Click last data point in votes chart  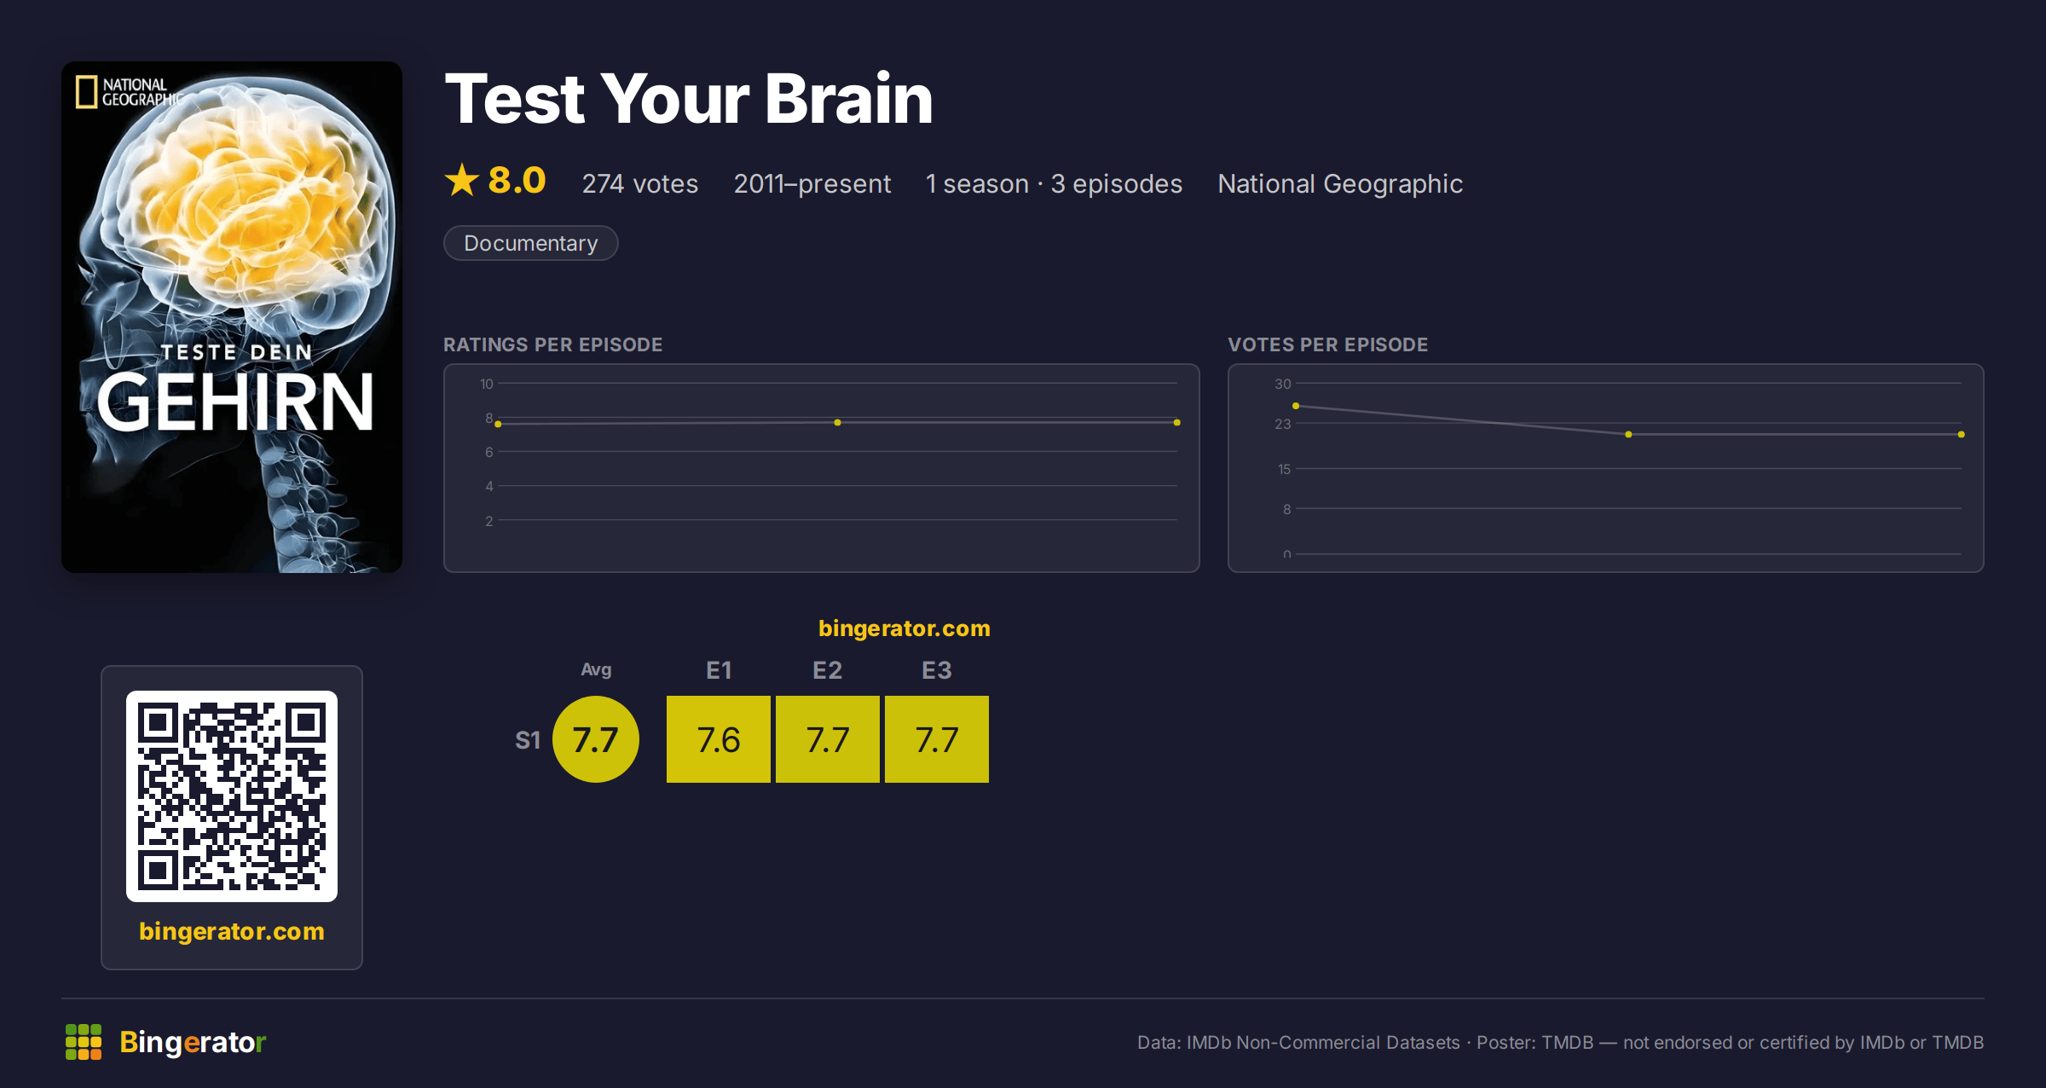pos(1962,435)
